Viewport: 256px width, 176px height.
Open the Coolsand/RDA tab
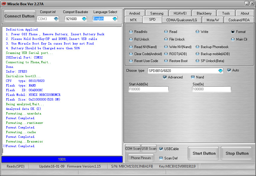[239, 20]
